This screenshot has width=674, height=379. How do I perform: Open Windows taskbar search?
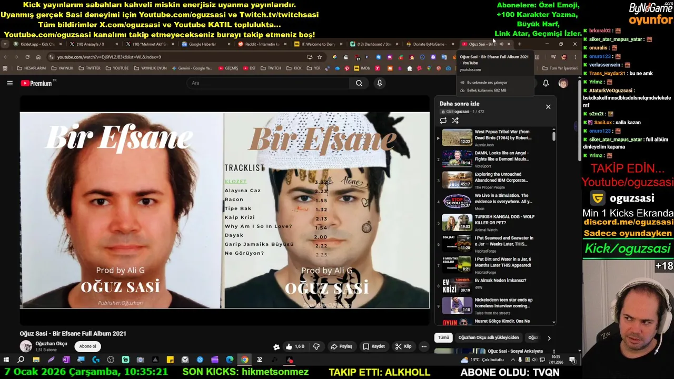(x=21, y=360)
